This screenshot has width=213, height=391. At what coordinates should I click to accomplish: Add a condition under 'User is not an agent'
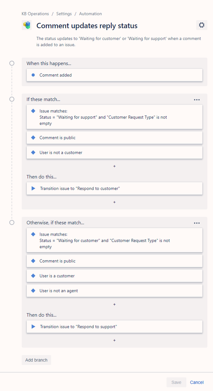[x=115, y=304]
